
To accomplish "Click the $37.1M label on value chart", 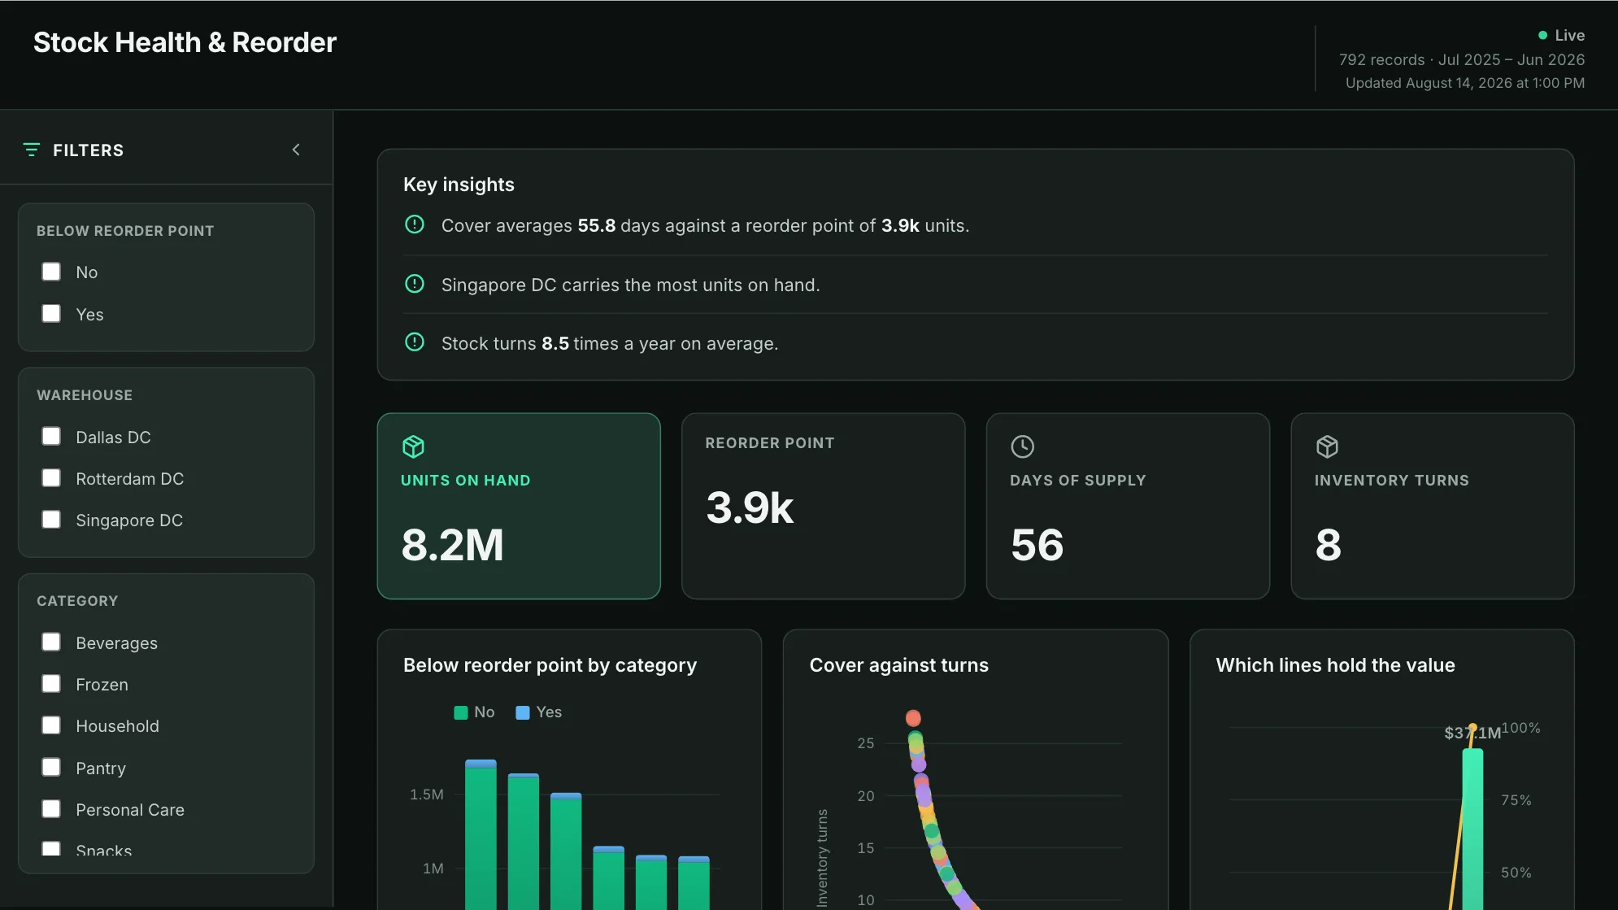I will coord(1472,733).
